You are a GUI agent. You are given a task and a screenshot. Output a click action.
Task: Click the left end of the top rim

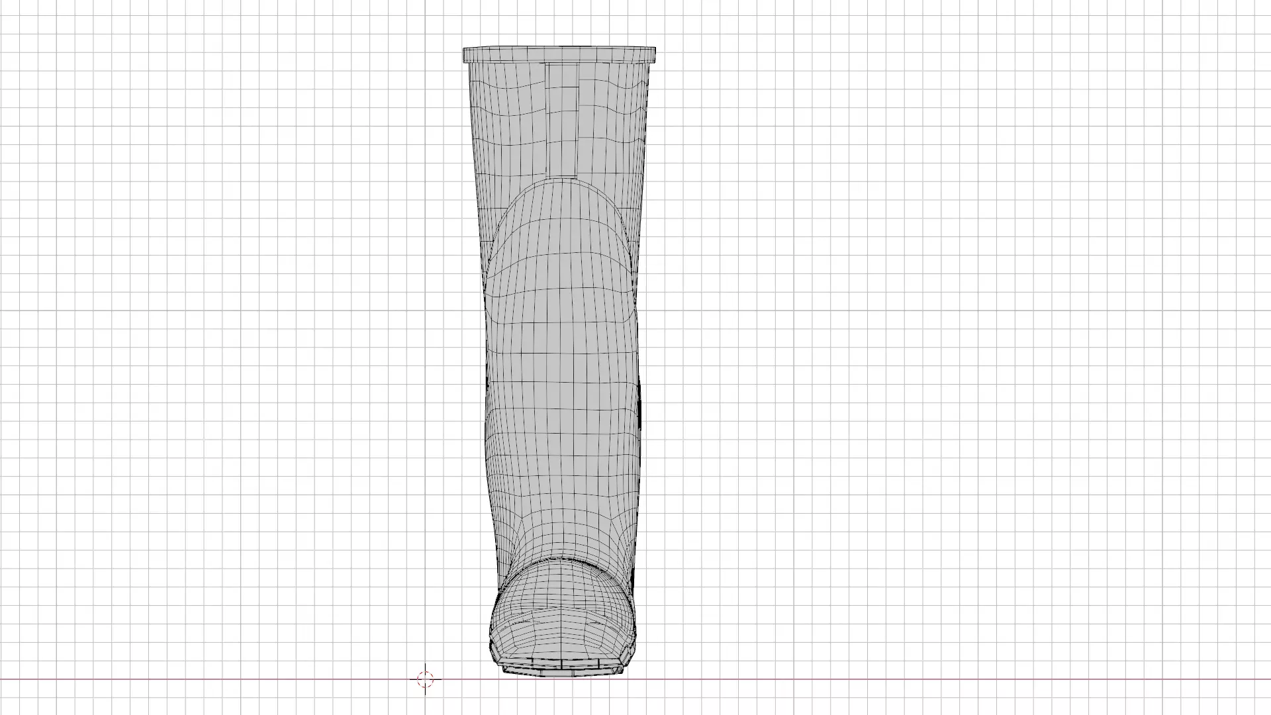tap(467, 54)
